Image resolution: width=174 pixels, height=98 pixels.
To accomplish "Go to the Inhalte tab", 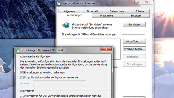I will pos(140,11).
